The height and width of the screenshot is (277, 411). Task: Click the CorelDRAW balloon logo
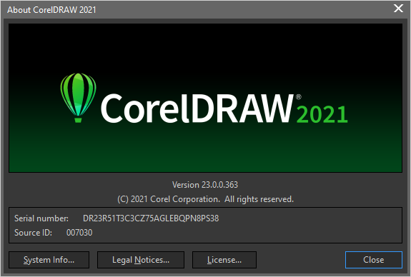click(78, 98)
